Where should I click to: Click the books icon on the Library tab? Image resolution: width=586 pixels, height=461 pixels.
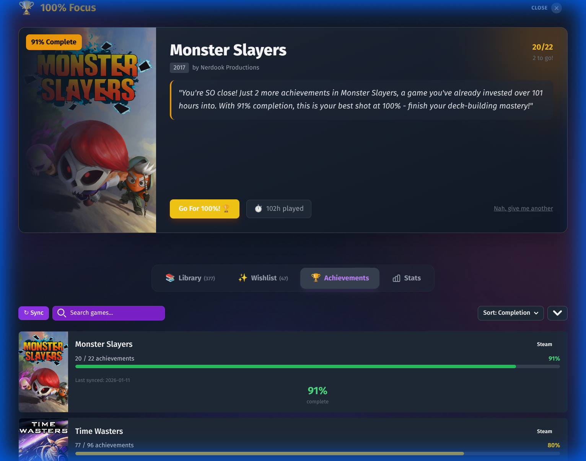(x=170, y=278)
